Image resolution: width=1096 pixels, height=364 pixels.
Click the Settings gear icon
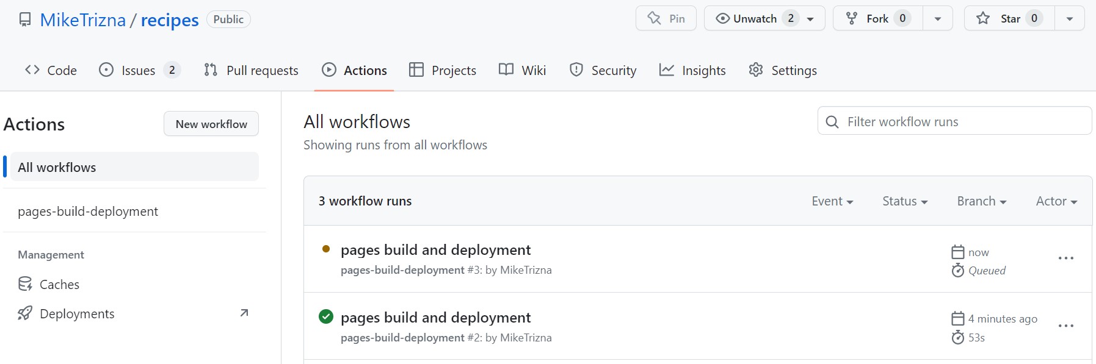pyautogui.click(x=756, y=70)
